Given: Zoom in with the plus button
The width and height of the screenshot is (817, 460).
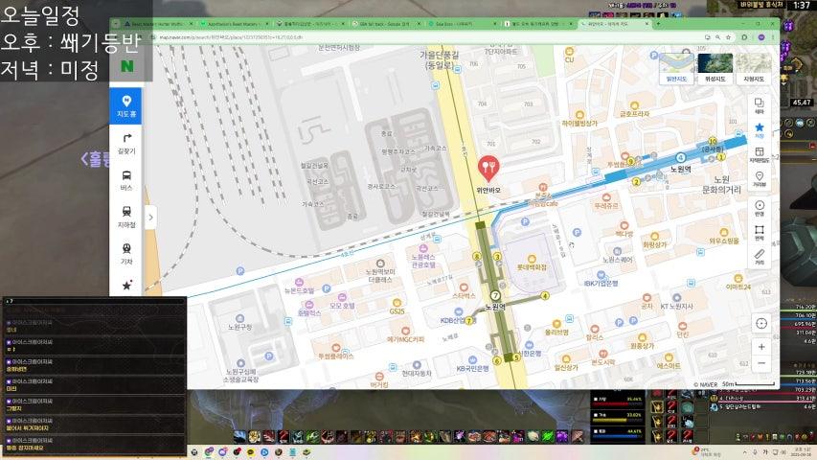Looking at the screenshot, I should [x=761, y=347].
